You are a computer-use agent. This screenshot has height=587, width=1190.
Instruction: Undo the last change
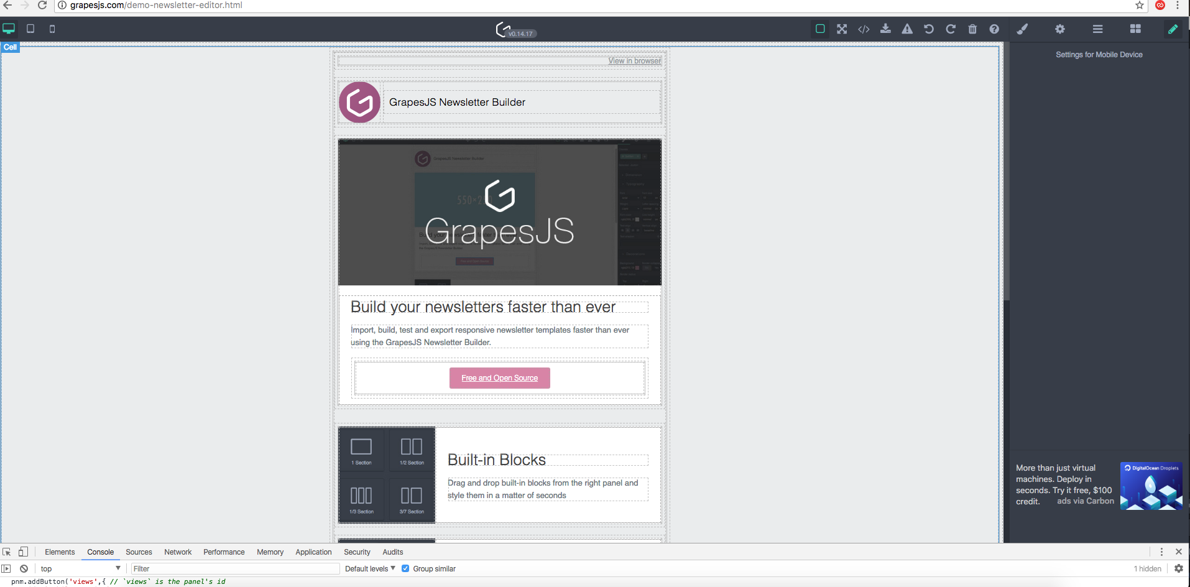pyautogui.click(x=929, y=29)
